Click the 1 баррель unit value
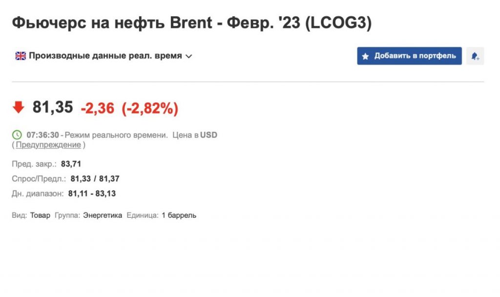The width and height of the screenshot is (500, 297). [x=179, y=215]
